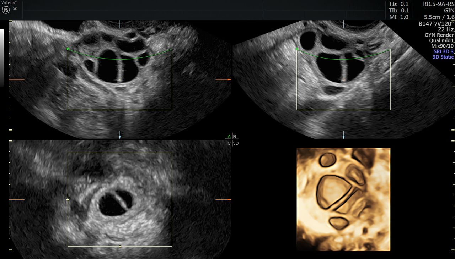Click the GYN Render preset label
The width and height of the screenshot is (455, 259).
pyautogui.click(x=439, y=35)
